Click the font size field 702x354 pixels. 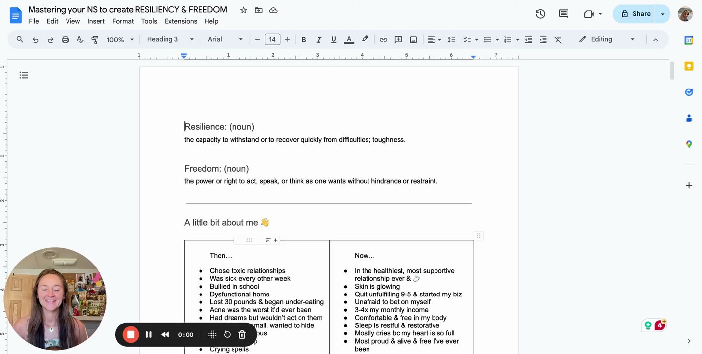coord(272,39)
